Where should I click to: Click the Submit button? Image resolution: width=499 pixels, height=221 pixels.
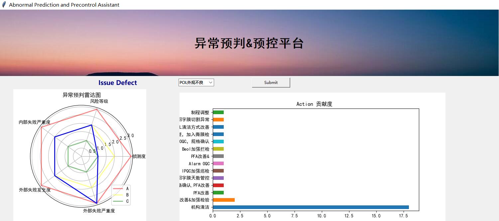click(x=271, y=82)
